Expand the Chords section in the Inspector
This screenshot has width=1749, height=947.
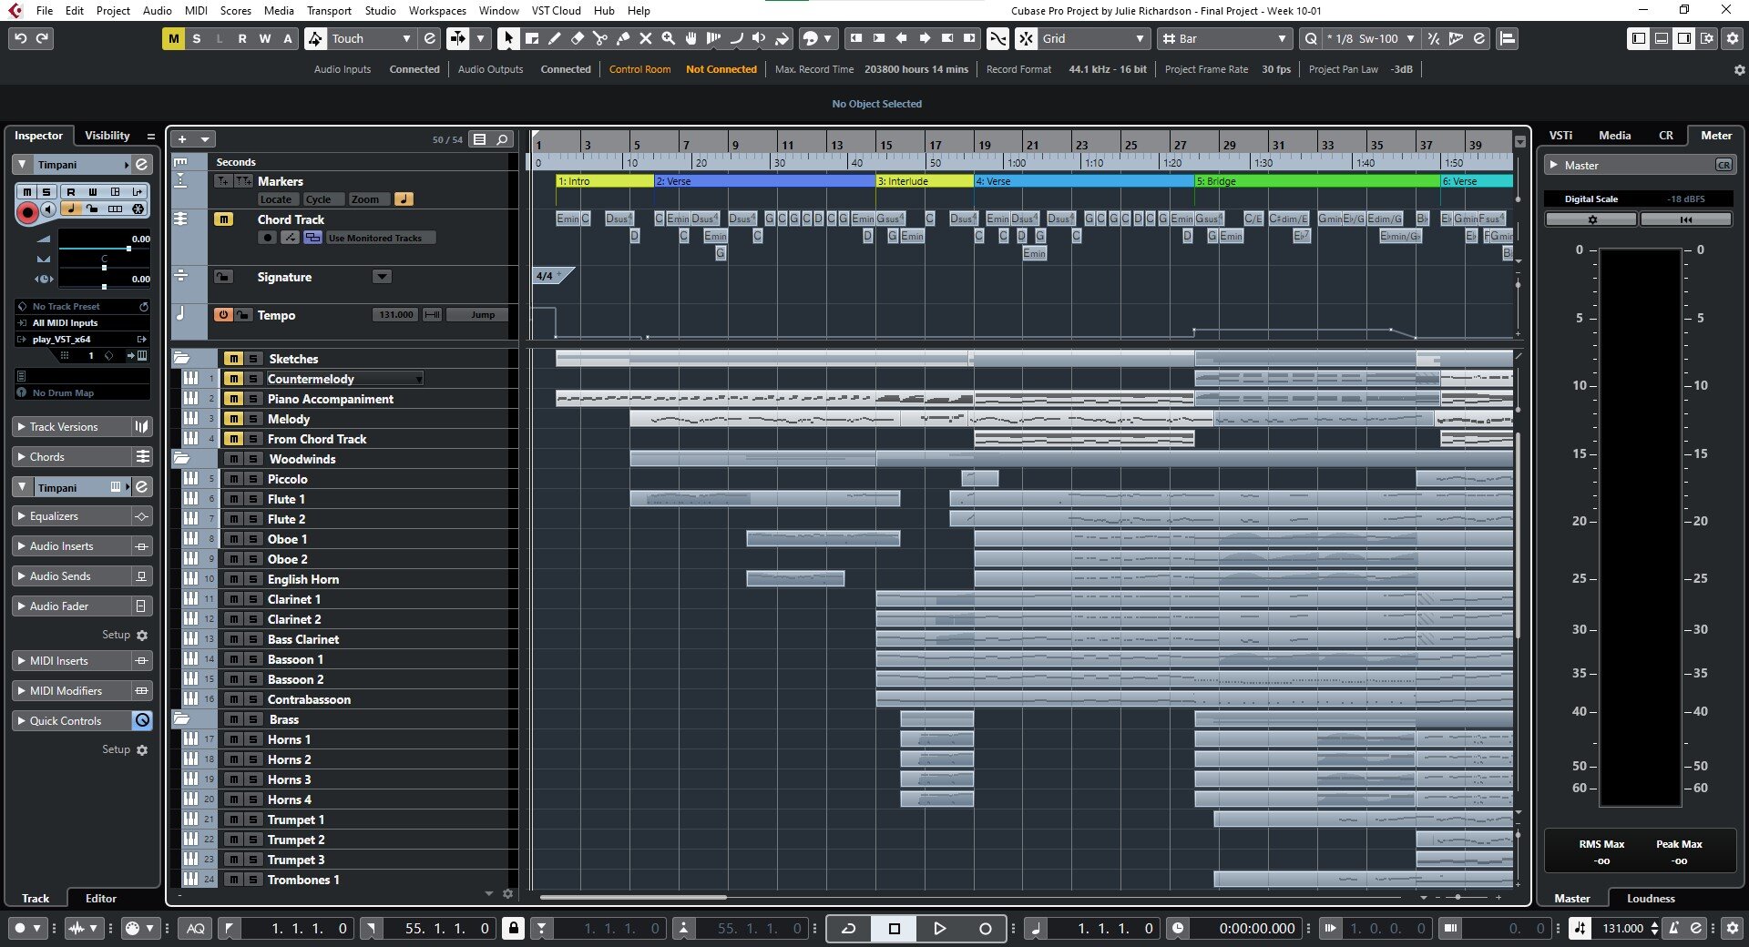(46, 456)
